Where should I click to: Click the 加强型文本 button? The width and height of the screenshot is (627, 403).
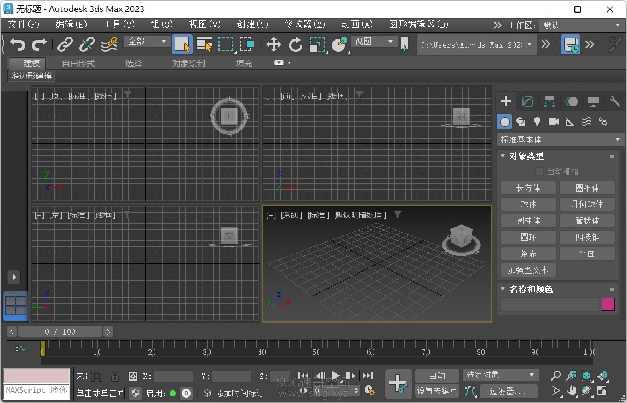[x=528, y=270]
